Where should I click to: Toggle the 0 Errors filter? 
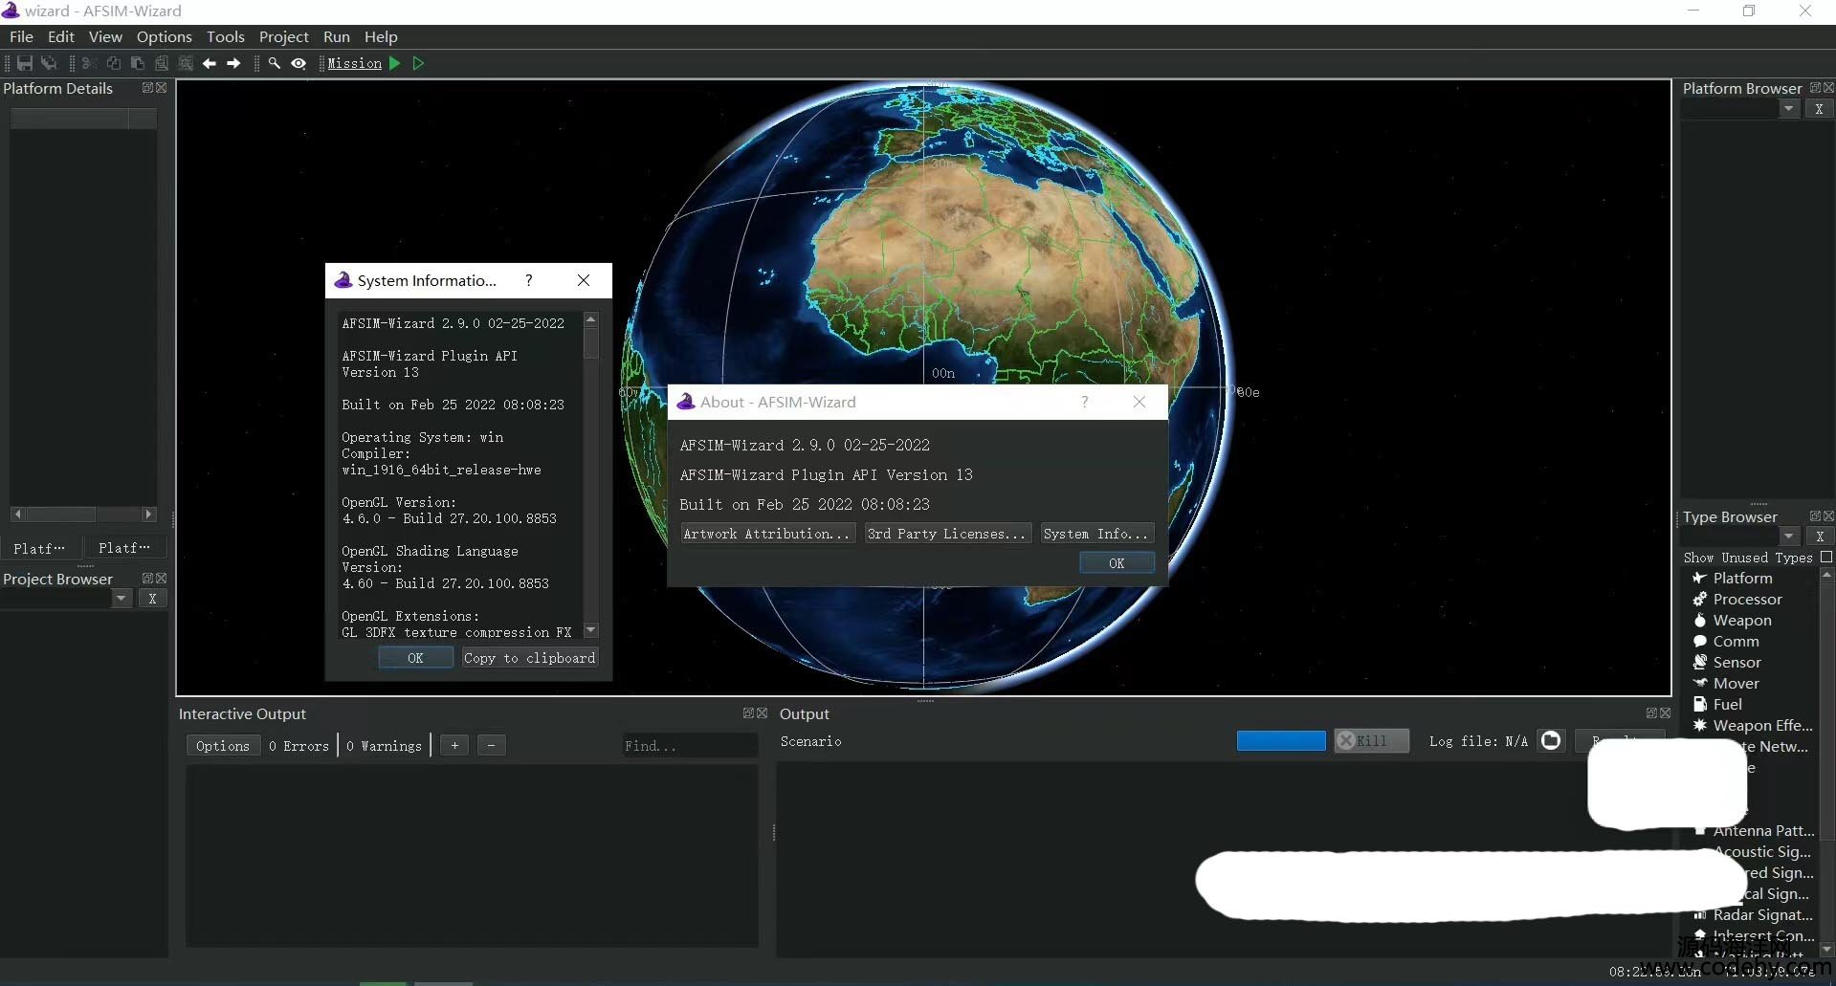click(x=299, y=746)
